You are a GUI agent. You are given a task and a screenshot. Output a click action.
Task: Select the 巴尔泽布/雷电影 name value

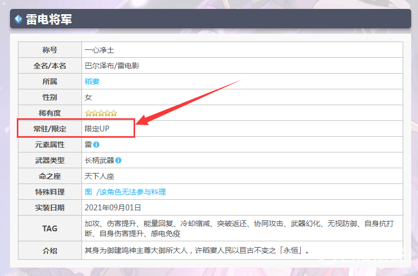112,66
